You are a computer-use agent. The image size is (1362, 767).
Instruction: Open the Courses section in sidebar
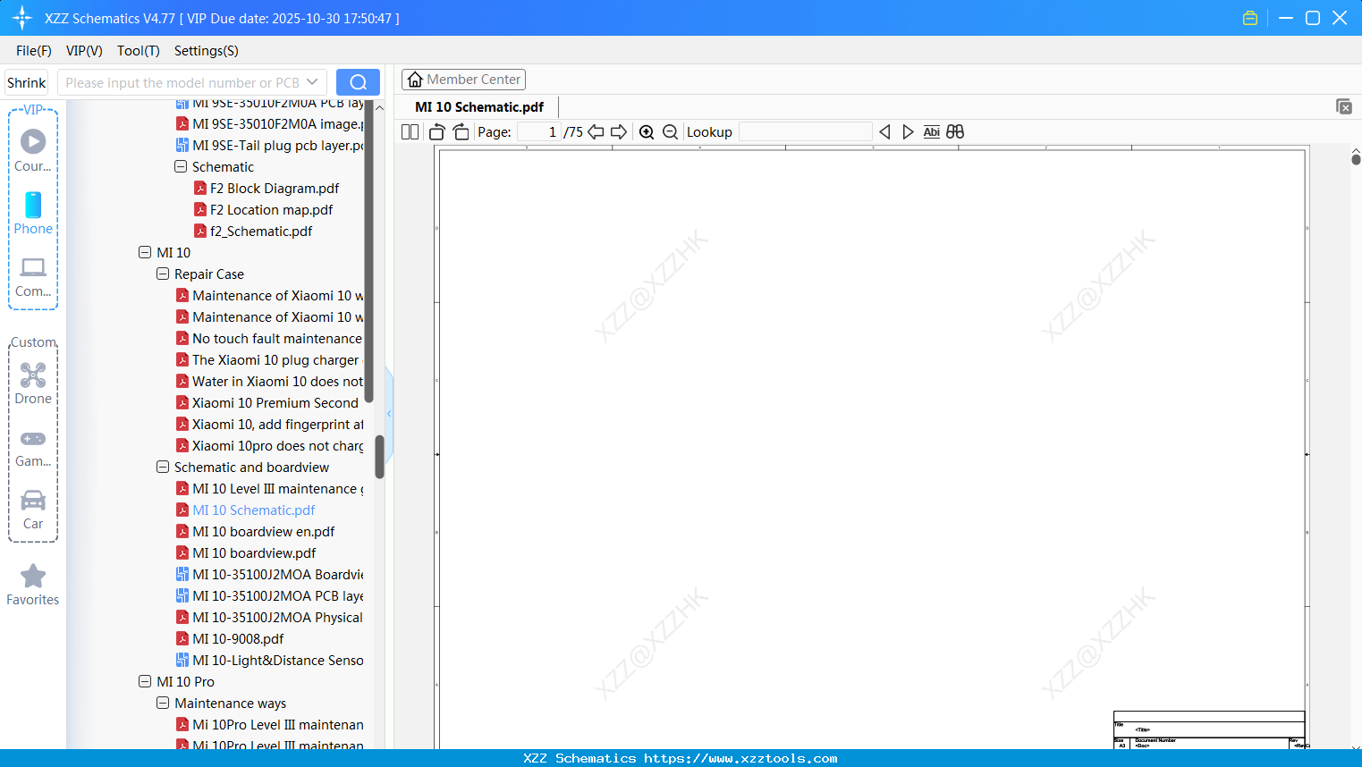click(33, 150)
